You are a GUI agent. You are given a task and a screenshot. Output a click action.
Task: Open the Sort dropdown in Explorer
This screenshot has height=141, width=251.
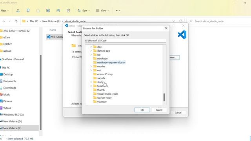point(84,11)
